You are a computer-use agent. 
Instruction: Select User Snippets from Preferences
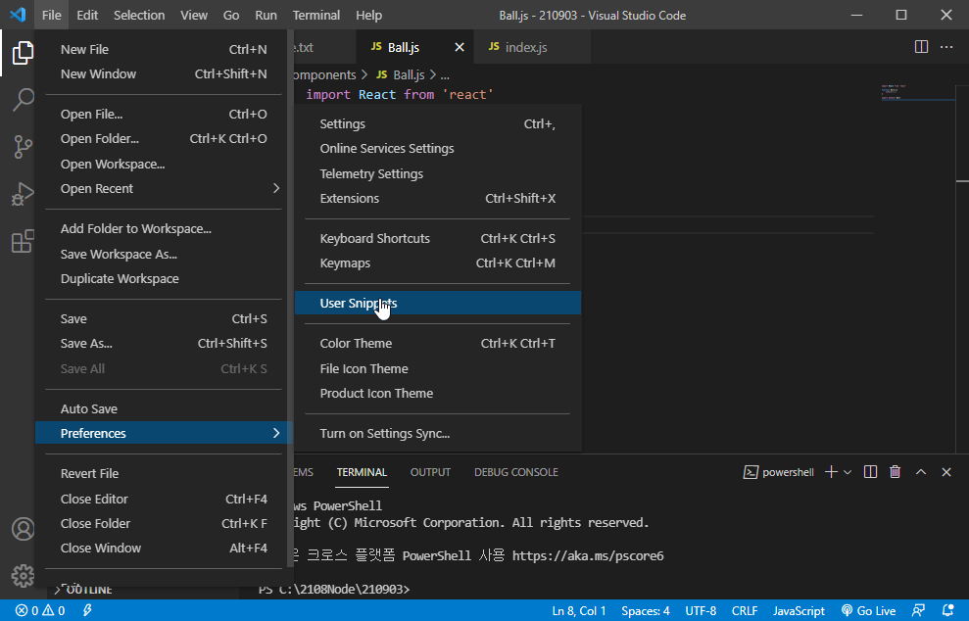pos(438,303)
